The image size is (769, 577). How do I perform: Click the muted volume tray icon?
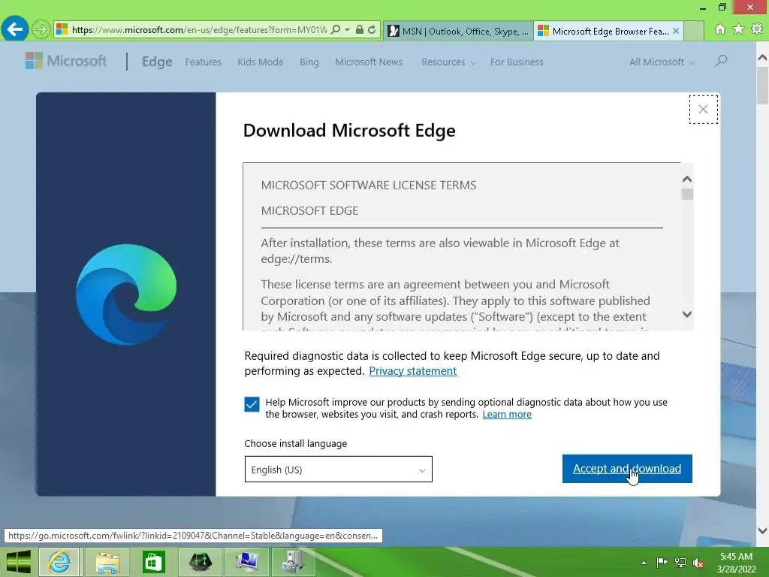coord(698,563)
